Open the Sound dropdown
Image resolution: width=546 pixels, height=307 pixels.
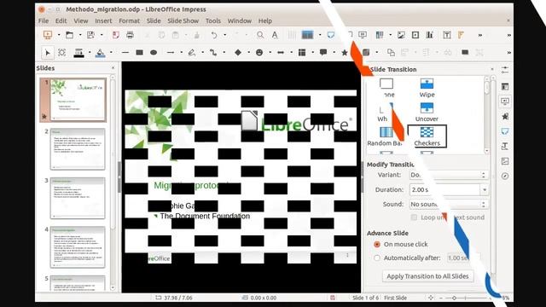pos(449,205)
